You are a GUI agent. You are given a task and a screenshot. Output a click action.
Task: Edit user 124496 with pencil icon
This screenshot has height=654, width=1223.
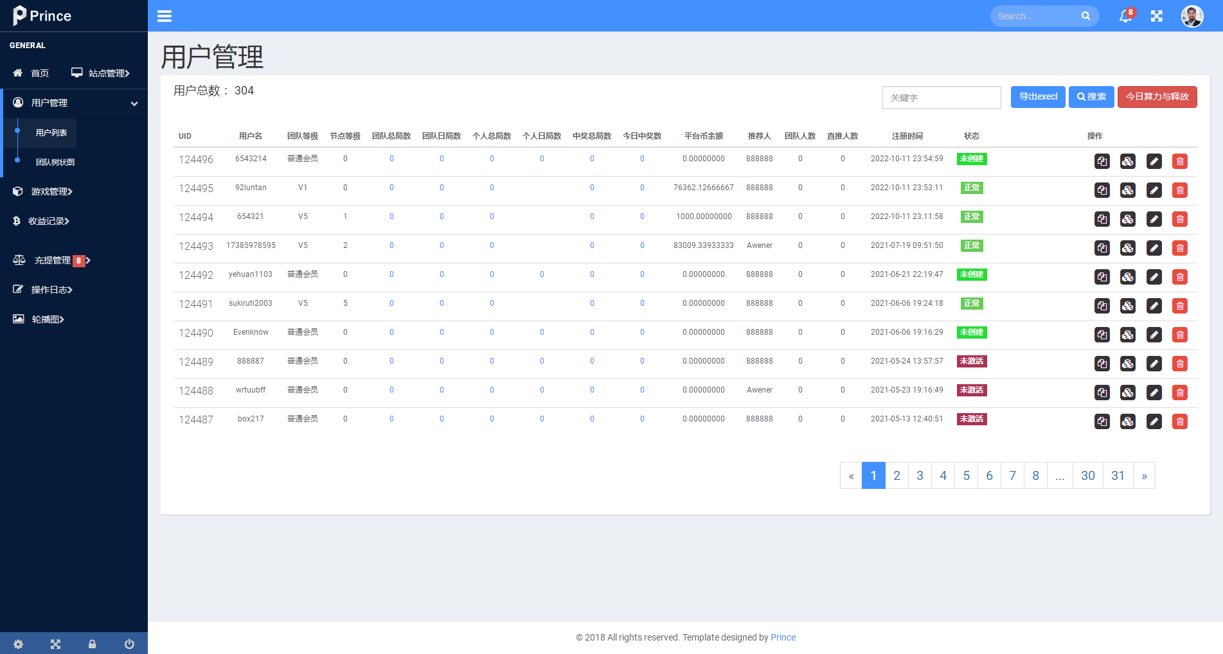(x=1154, y=161)
